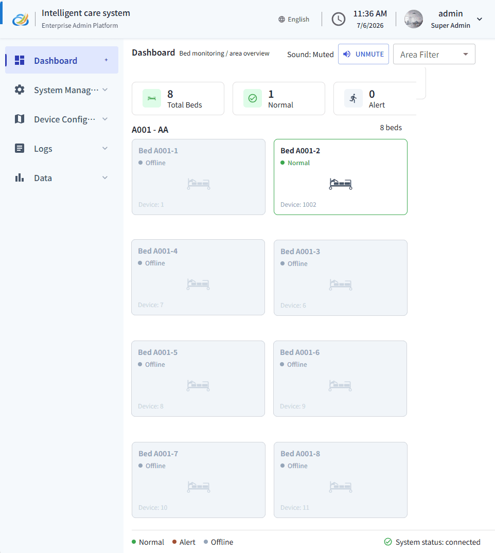Click 'Device: 7' text on Bed A001-4
Image resolution: width=495 pixels, height=553 pixels.
point(151,305)
